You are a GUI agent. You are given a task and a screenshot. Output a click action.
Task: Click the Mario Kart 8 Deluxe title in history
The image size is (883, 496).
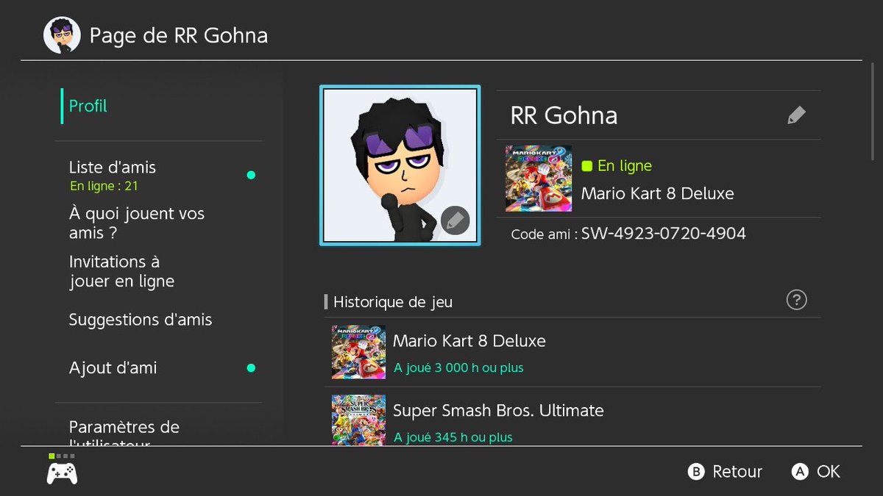click(x=469, y=341)
